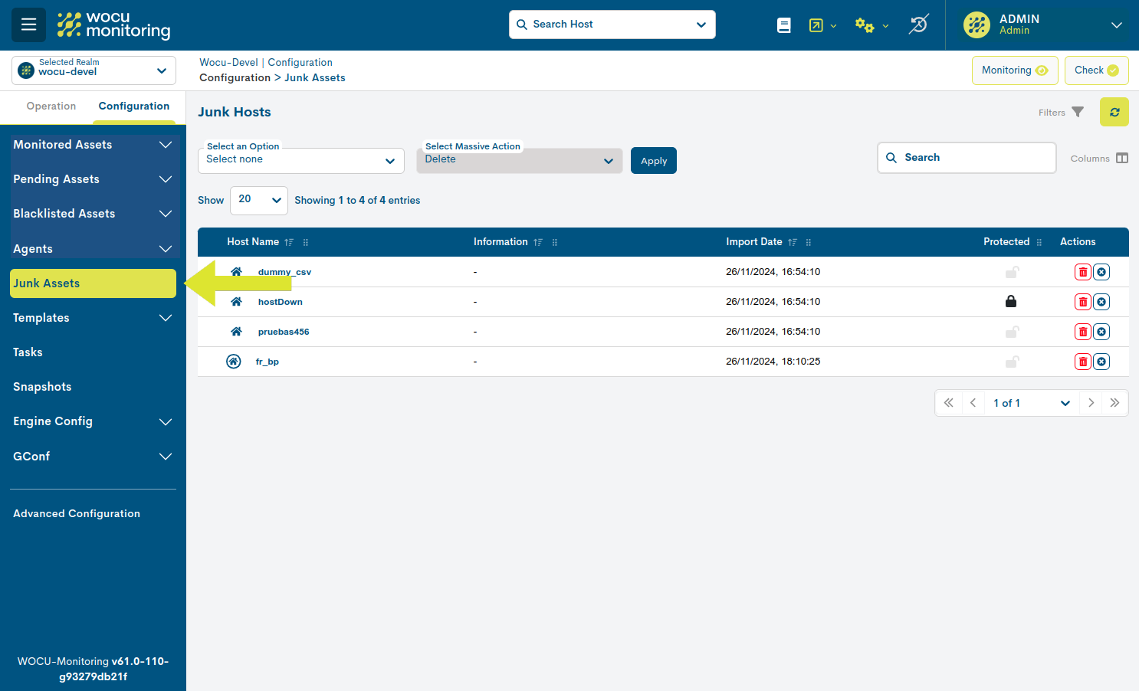
Task: Open Advanced Configuration
Action: [77, 514]
